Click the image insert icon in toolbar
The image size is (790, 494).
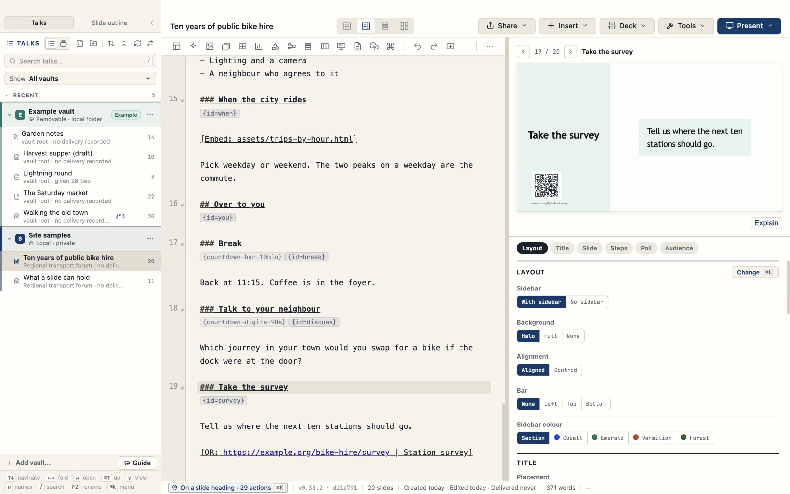(209, 46)
